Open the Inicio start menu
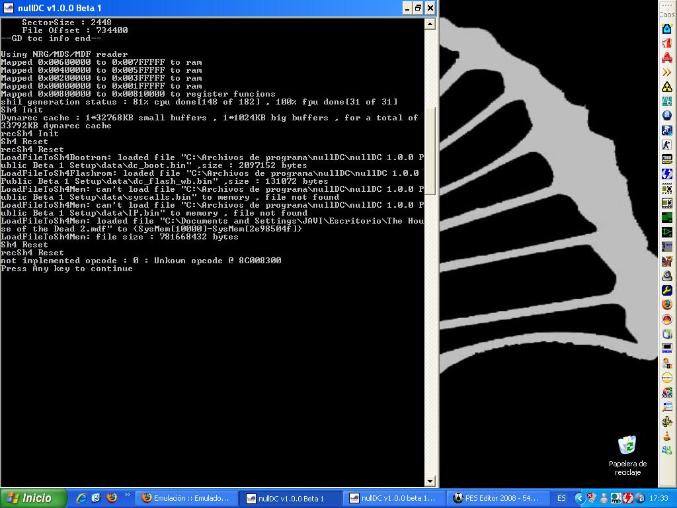The image size is (677, 508). (34, 498)
